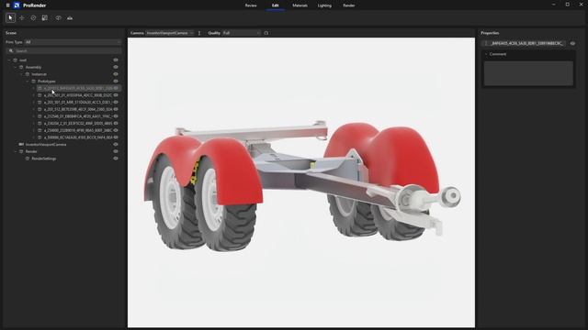Viewport: 588px width, 330px height.
Task: Select RenderSettings in the scene tree
Action: tap(44, 159)
